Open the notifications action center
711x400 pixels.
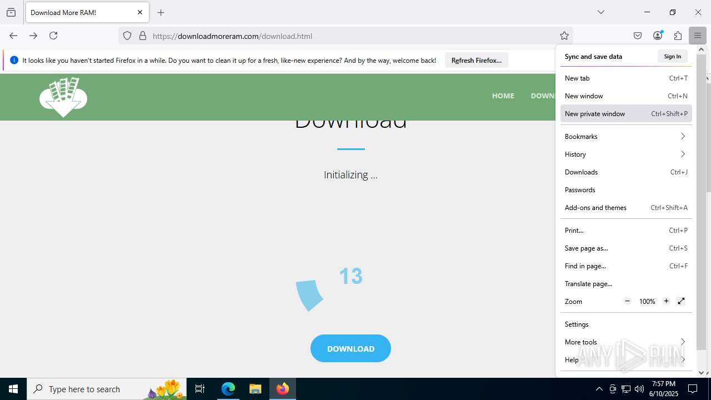click(693, 389)
